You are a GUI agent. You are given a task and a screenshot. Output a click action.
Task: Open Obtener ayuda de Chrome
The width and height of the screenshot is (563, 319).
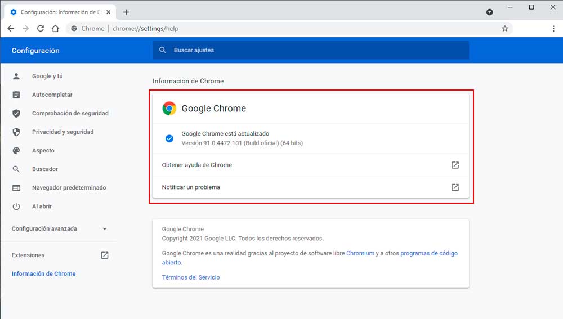311,165
